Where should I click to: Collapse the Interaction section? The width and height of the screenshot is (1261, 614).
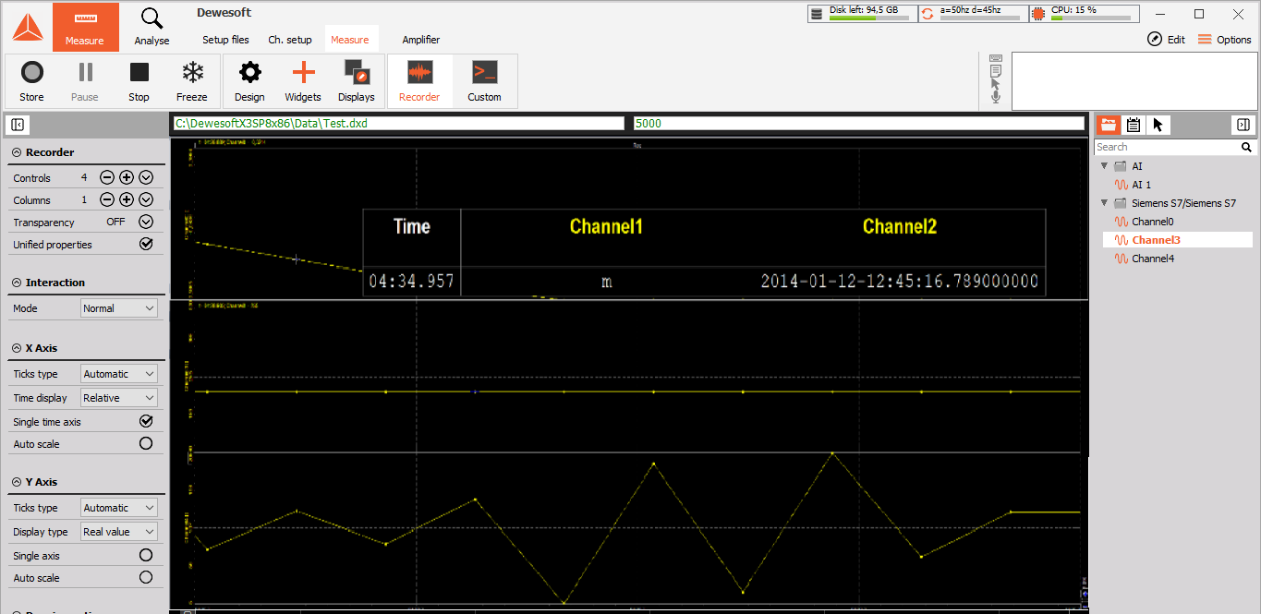(x=18, y=283)
